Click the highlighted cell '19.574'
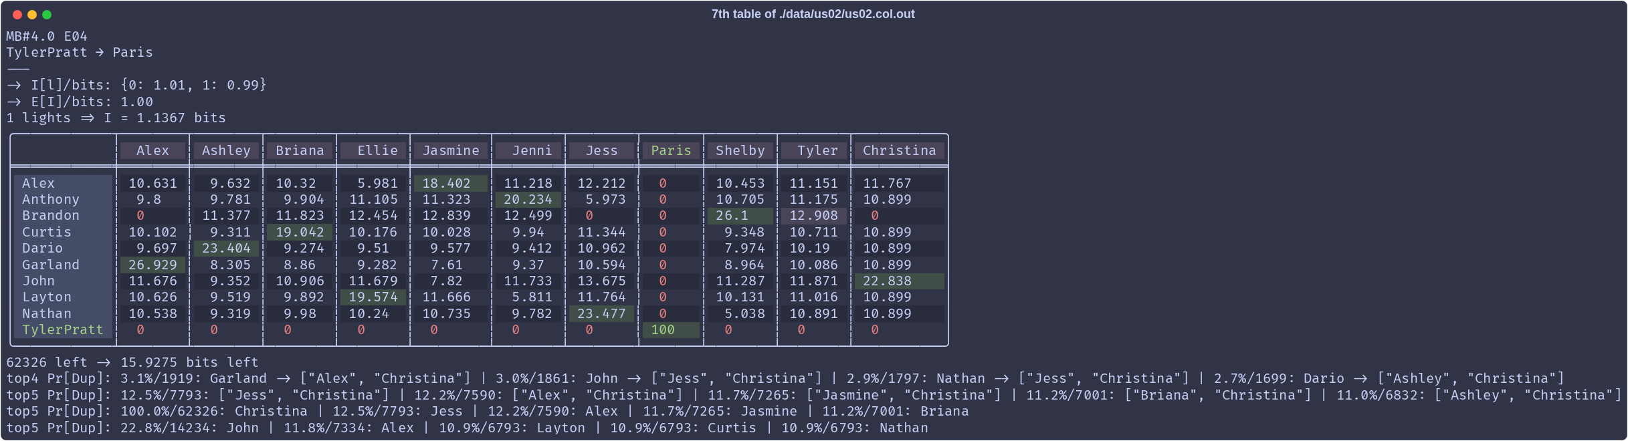This screenshot has height=441, width=1628. [x=373, y=297]
